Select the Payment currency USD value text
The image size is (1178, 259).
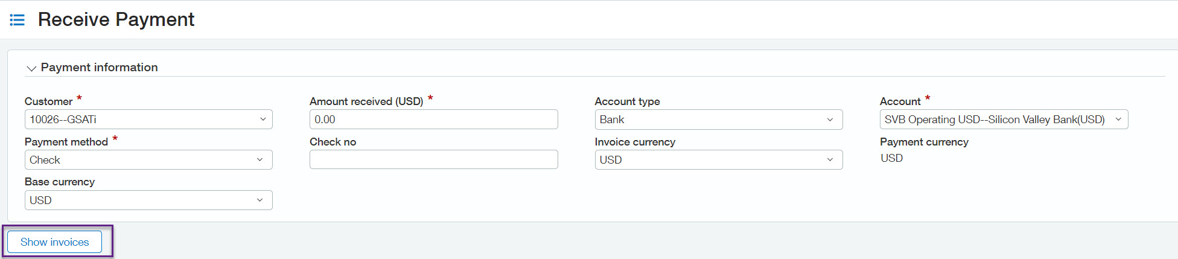pyautogui.click(x=891, y=158)
